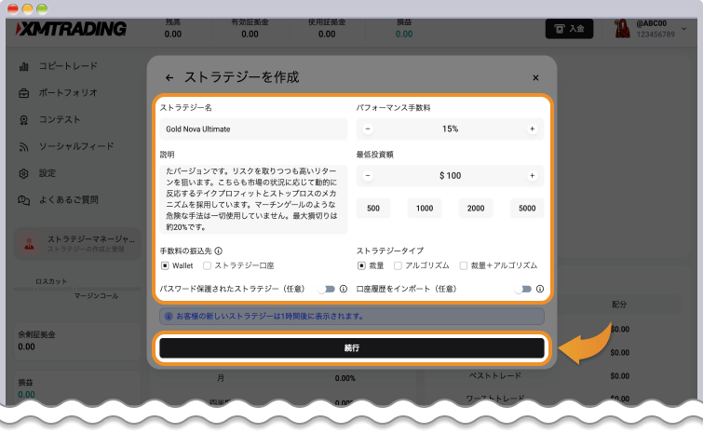Click the 15% performance fee value

pos(450,129)
